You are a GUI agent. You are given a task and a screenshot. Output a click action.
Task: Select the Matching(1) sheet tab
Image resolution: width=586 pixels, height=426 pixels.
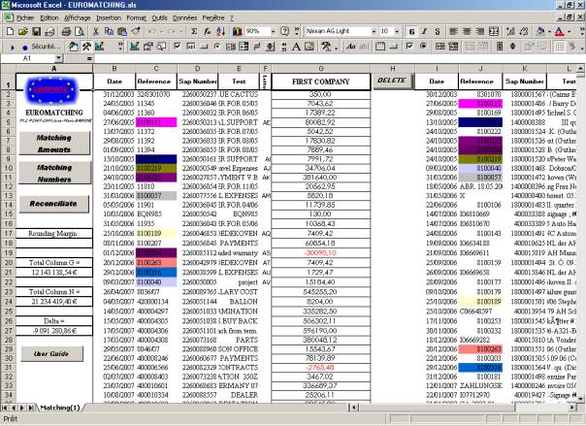(60, 408)
